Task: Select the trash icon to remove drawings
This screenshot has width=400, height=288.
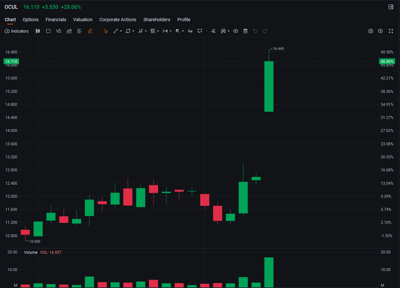Action: (x=245, y=31)
